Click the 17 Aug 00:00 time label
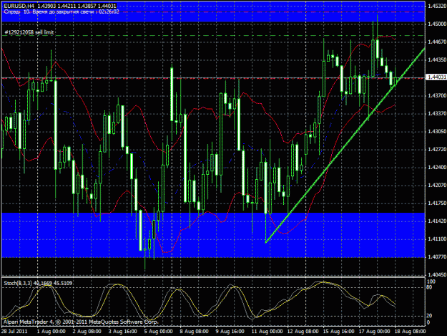Viewport: 447px width, 336px height. pos(374,331)
